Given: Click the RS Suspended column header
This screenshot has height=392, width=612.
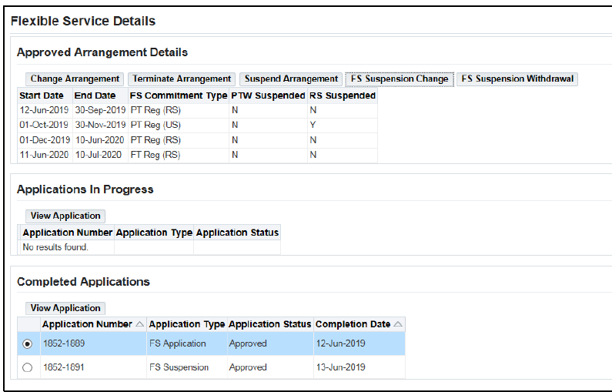Looking at the screenshot, I should click(x=342, y=96).
